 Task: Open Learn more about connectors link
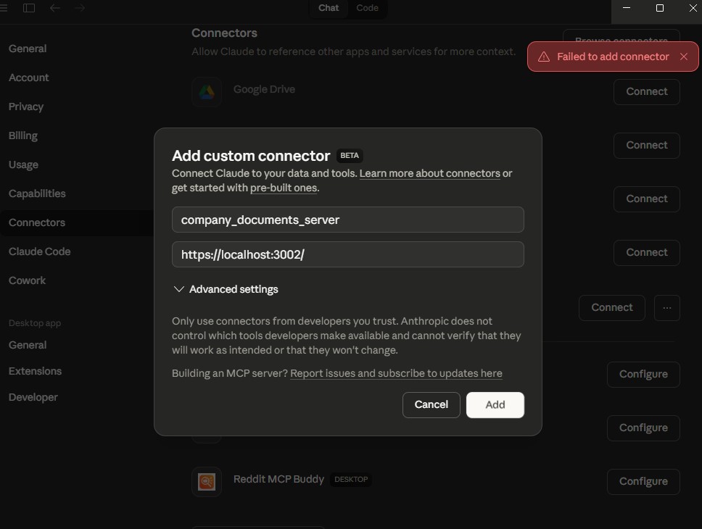click(x=430, y=173)
